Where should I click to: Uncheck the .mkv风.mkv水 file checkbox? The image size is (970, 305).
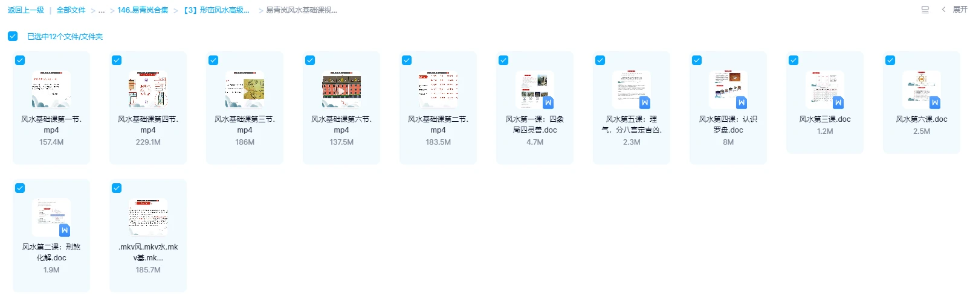tap(117, 188)
